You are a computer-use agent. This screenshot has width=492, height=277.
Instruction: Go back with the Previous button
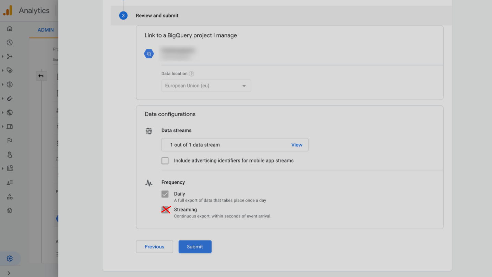[154, 247]
